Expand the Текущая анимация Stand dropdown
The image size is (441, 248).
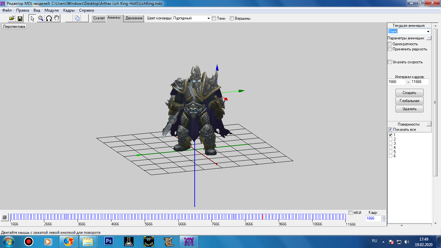click(x=428, y=32)
